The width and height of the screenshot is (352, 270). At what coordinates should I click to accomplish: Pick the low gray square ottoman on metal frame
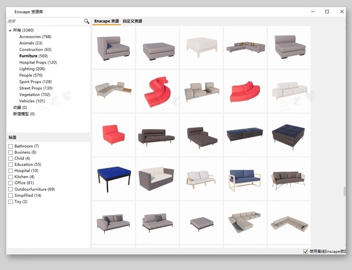click(201, 222)
